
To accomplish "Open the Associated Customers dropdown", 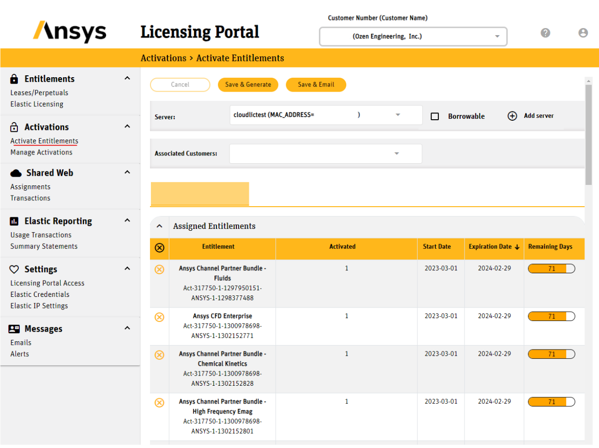I will click(x=396, y=153).
